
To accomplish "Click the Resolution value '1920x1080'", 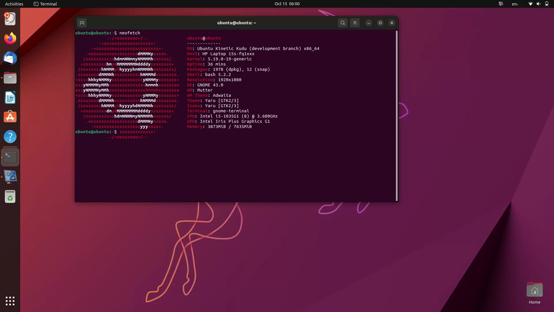I will point(230,80).
